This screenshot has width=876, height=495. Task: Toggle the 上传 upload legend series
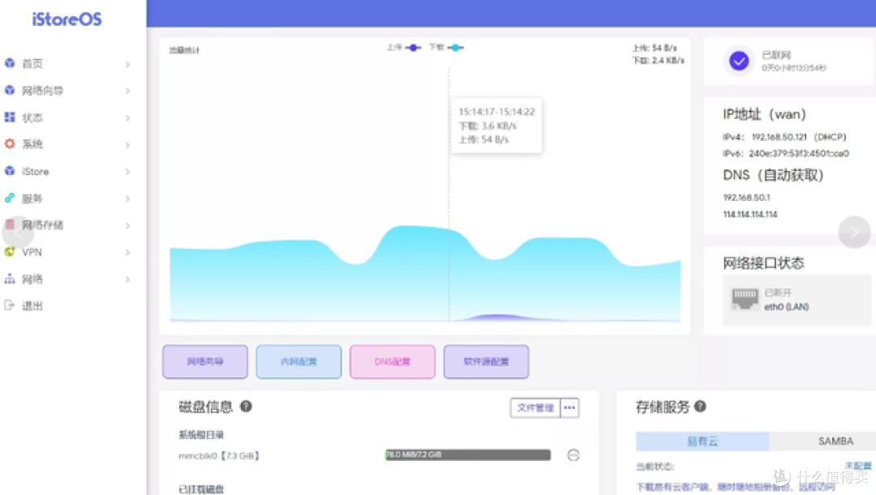click(x=403, y=48)
